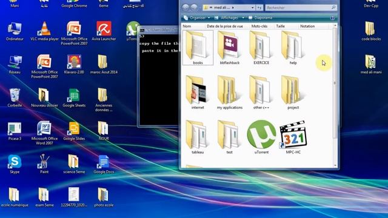Open explorer help question mark icon
388x218 pixels.
tap(332, 18)
